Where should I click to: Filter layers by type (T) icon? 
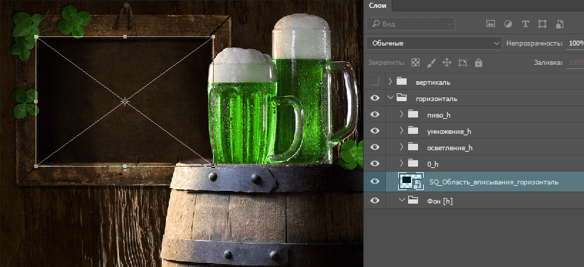pos(525,23)
